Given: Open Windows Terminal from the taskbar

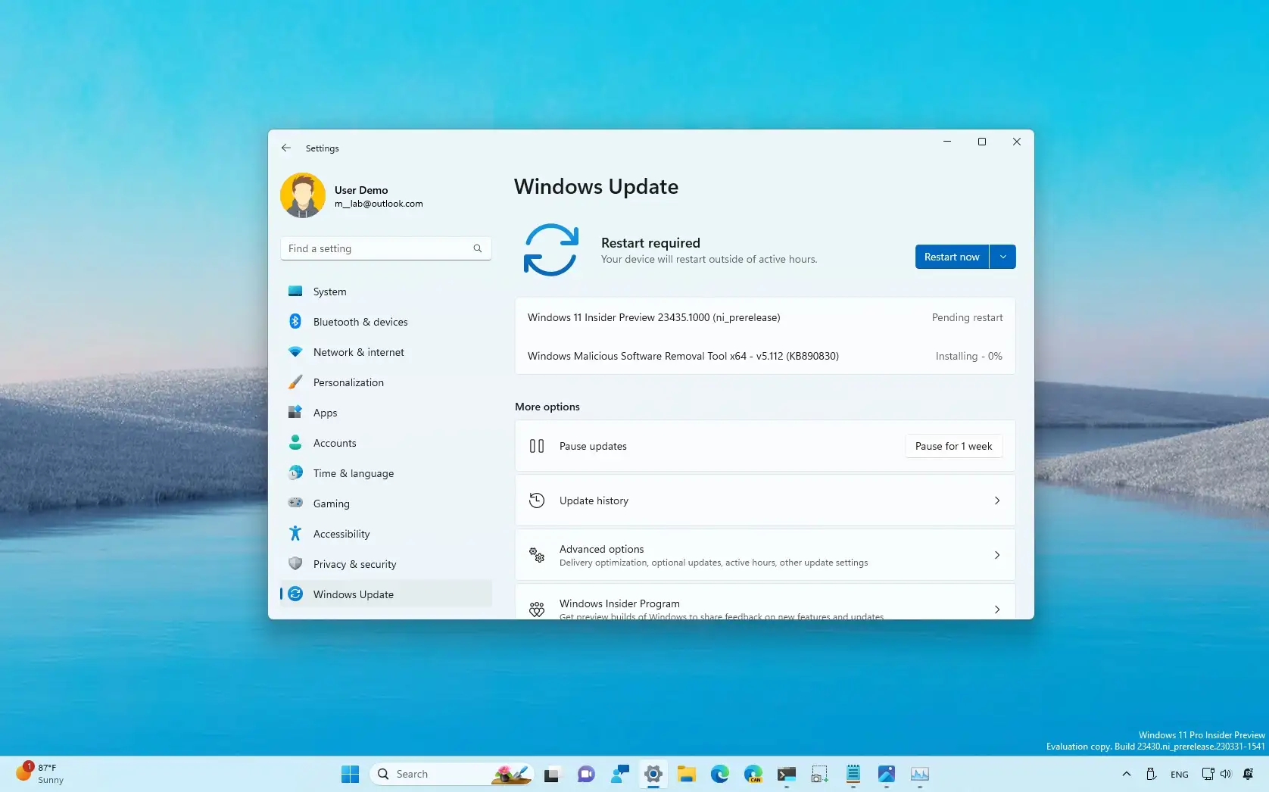Looking at the screenshot, I should pos(787,774).
